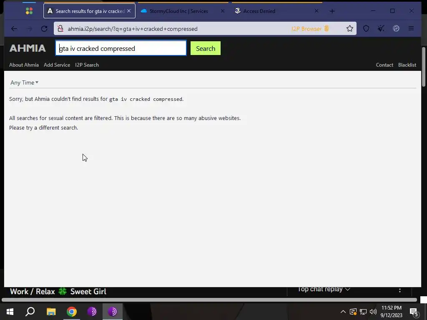Open the browser hamburger menu

(411, 29)
